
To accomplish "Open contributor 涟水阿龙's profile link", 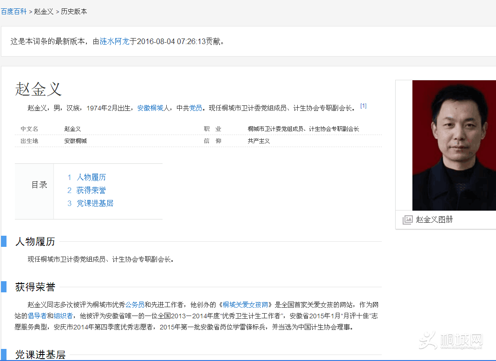I will click(x=114, y=41).
